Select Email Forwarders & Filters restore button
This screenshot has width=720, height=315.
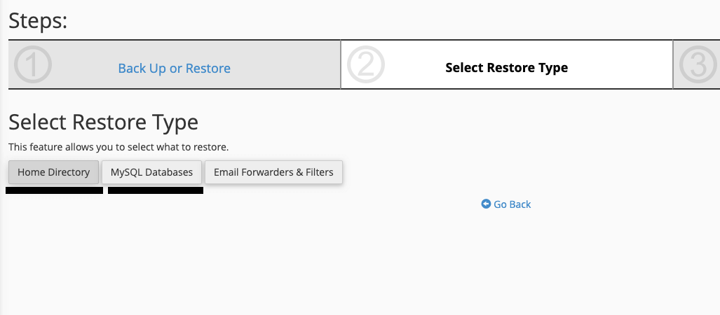pyautogui.click(x=273, y=172)
